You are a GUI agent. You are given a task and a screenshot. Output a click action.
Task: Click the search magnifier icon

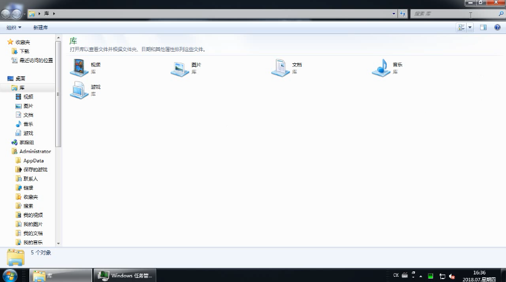click(501, 13)
